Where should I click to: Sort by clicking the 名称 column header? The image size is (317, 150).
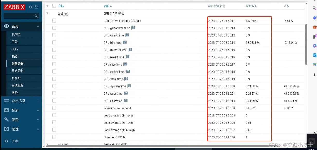[107, 6]
